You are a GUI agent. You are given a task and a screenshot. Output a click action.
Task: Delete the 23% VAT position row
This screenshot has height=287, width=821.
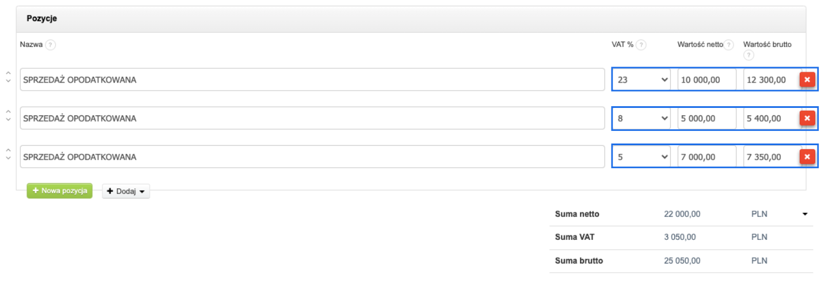pyautogui.click(x=807, y=80)
